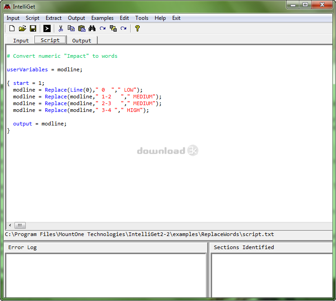Click the blue arrow after the binoculars
Viewport: 336px width, 301px height.
tap(103, 28)
